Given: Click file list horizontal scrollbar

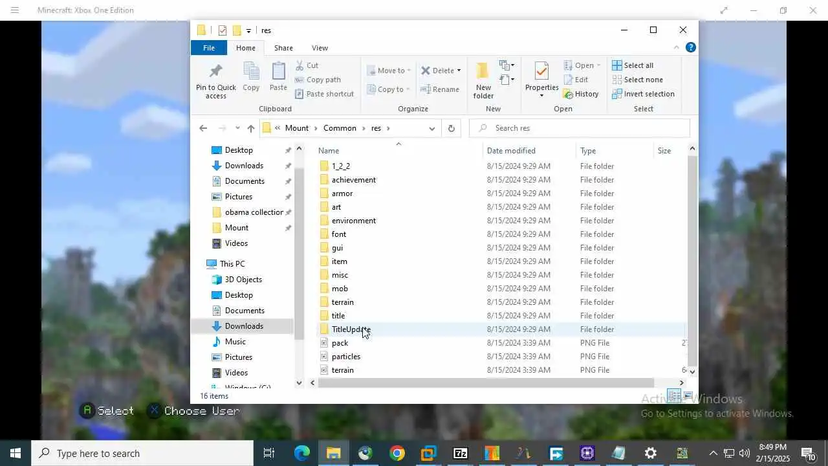Looking at the screenshot, I should [486, 383].
